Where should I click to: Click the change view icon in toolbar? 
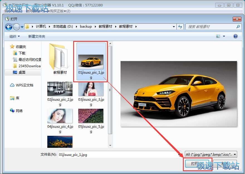(x=218, y=36)
